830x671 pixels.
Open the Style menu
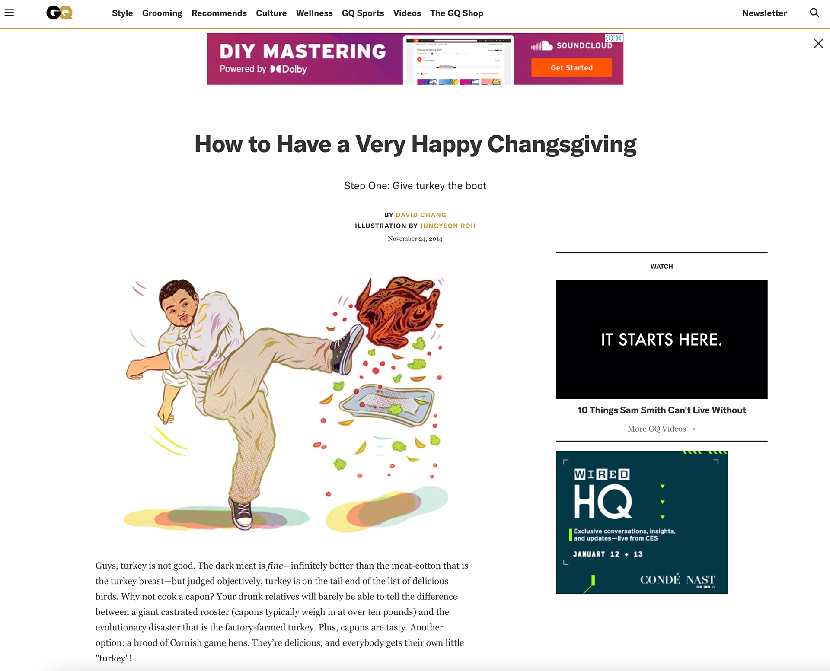122,13
